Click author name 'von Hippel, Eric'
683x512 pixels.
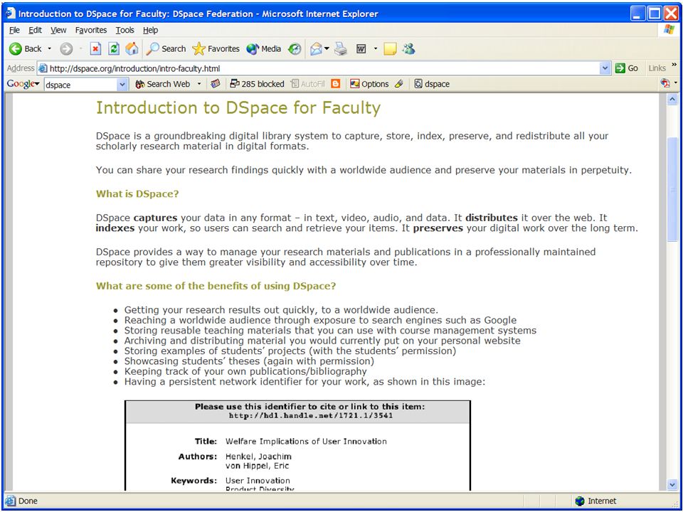[x=257, y=466]
